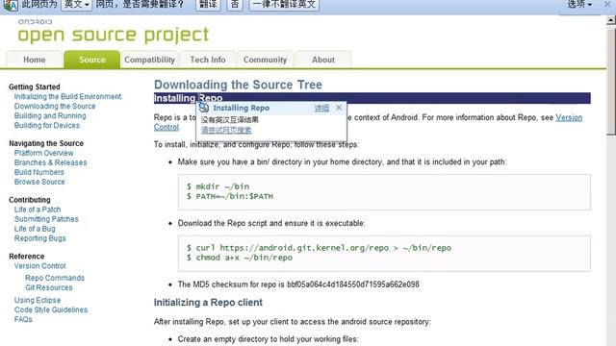Screen dimensions: 616x346
Task: Click the Android open source project logo
Action: pos(114,32)
